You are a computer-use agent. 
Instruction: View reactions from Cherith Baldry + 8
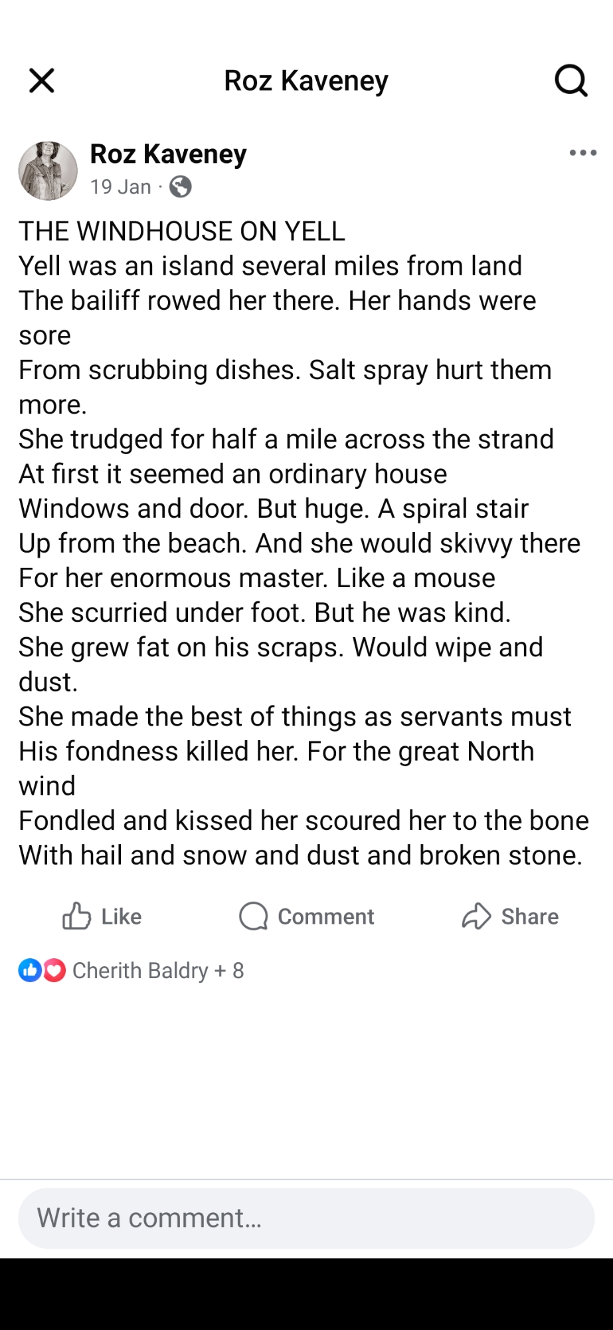pos(158,970)
